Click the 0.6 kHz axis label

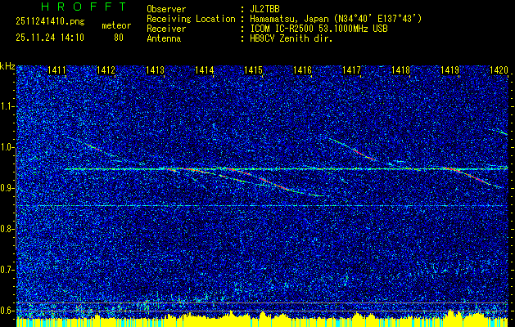8,311
